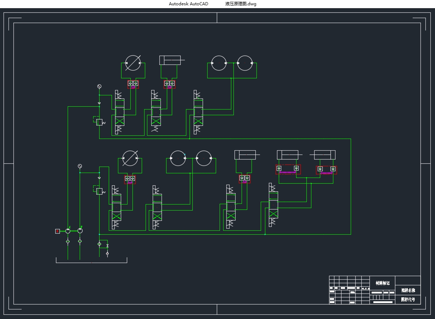This screenshot has height=319, width=435.
Task: Click the bottom-row variable motor symbol
Action: [x=130, y=158]
